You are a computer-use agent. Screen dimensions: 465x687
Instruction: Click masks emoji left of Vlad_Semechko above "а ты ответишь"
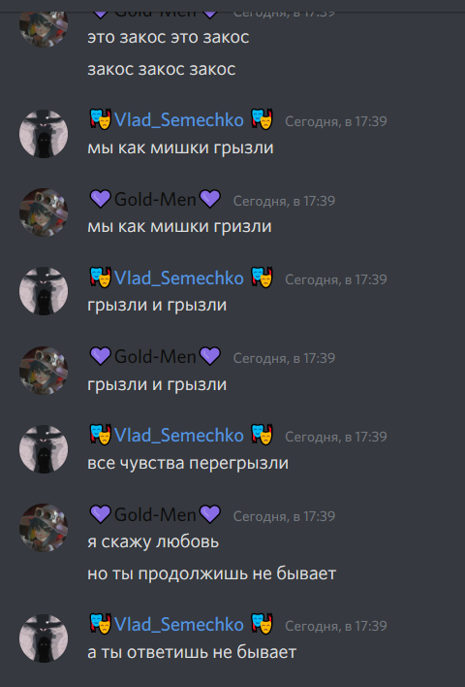click(100, 624)
